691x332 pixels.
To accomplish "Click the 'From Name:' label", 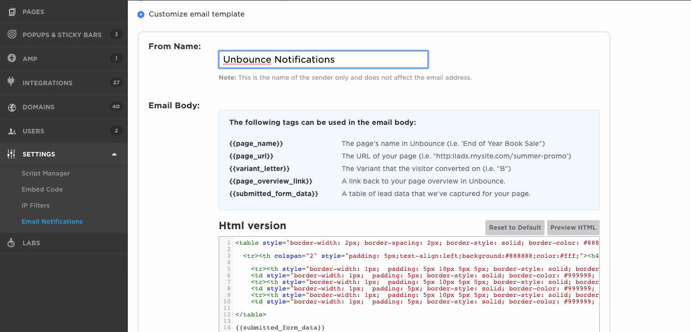I will (x=175, y=47).
